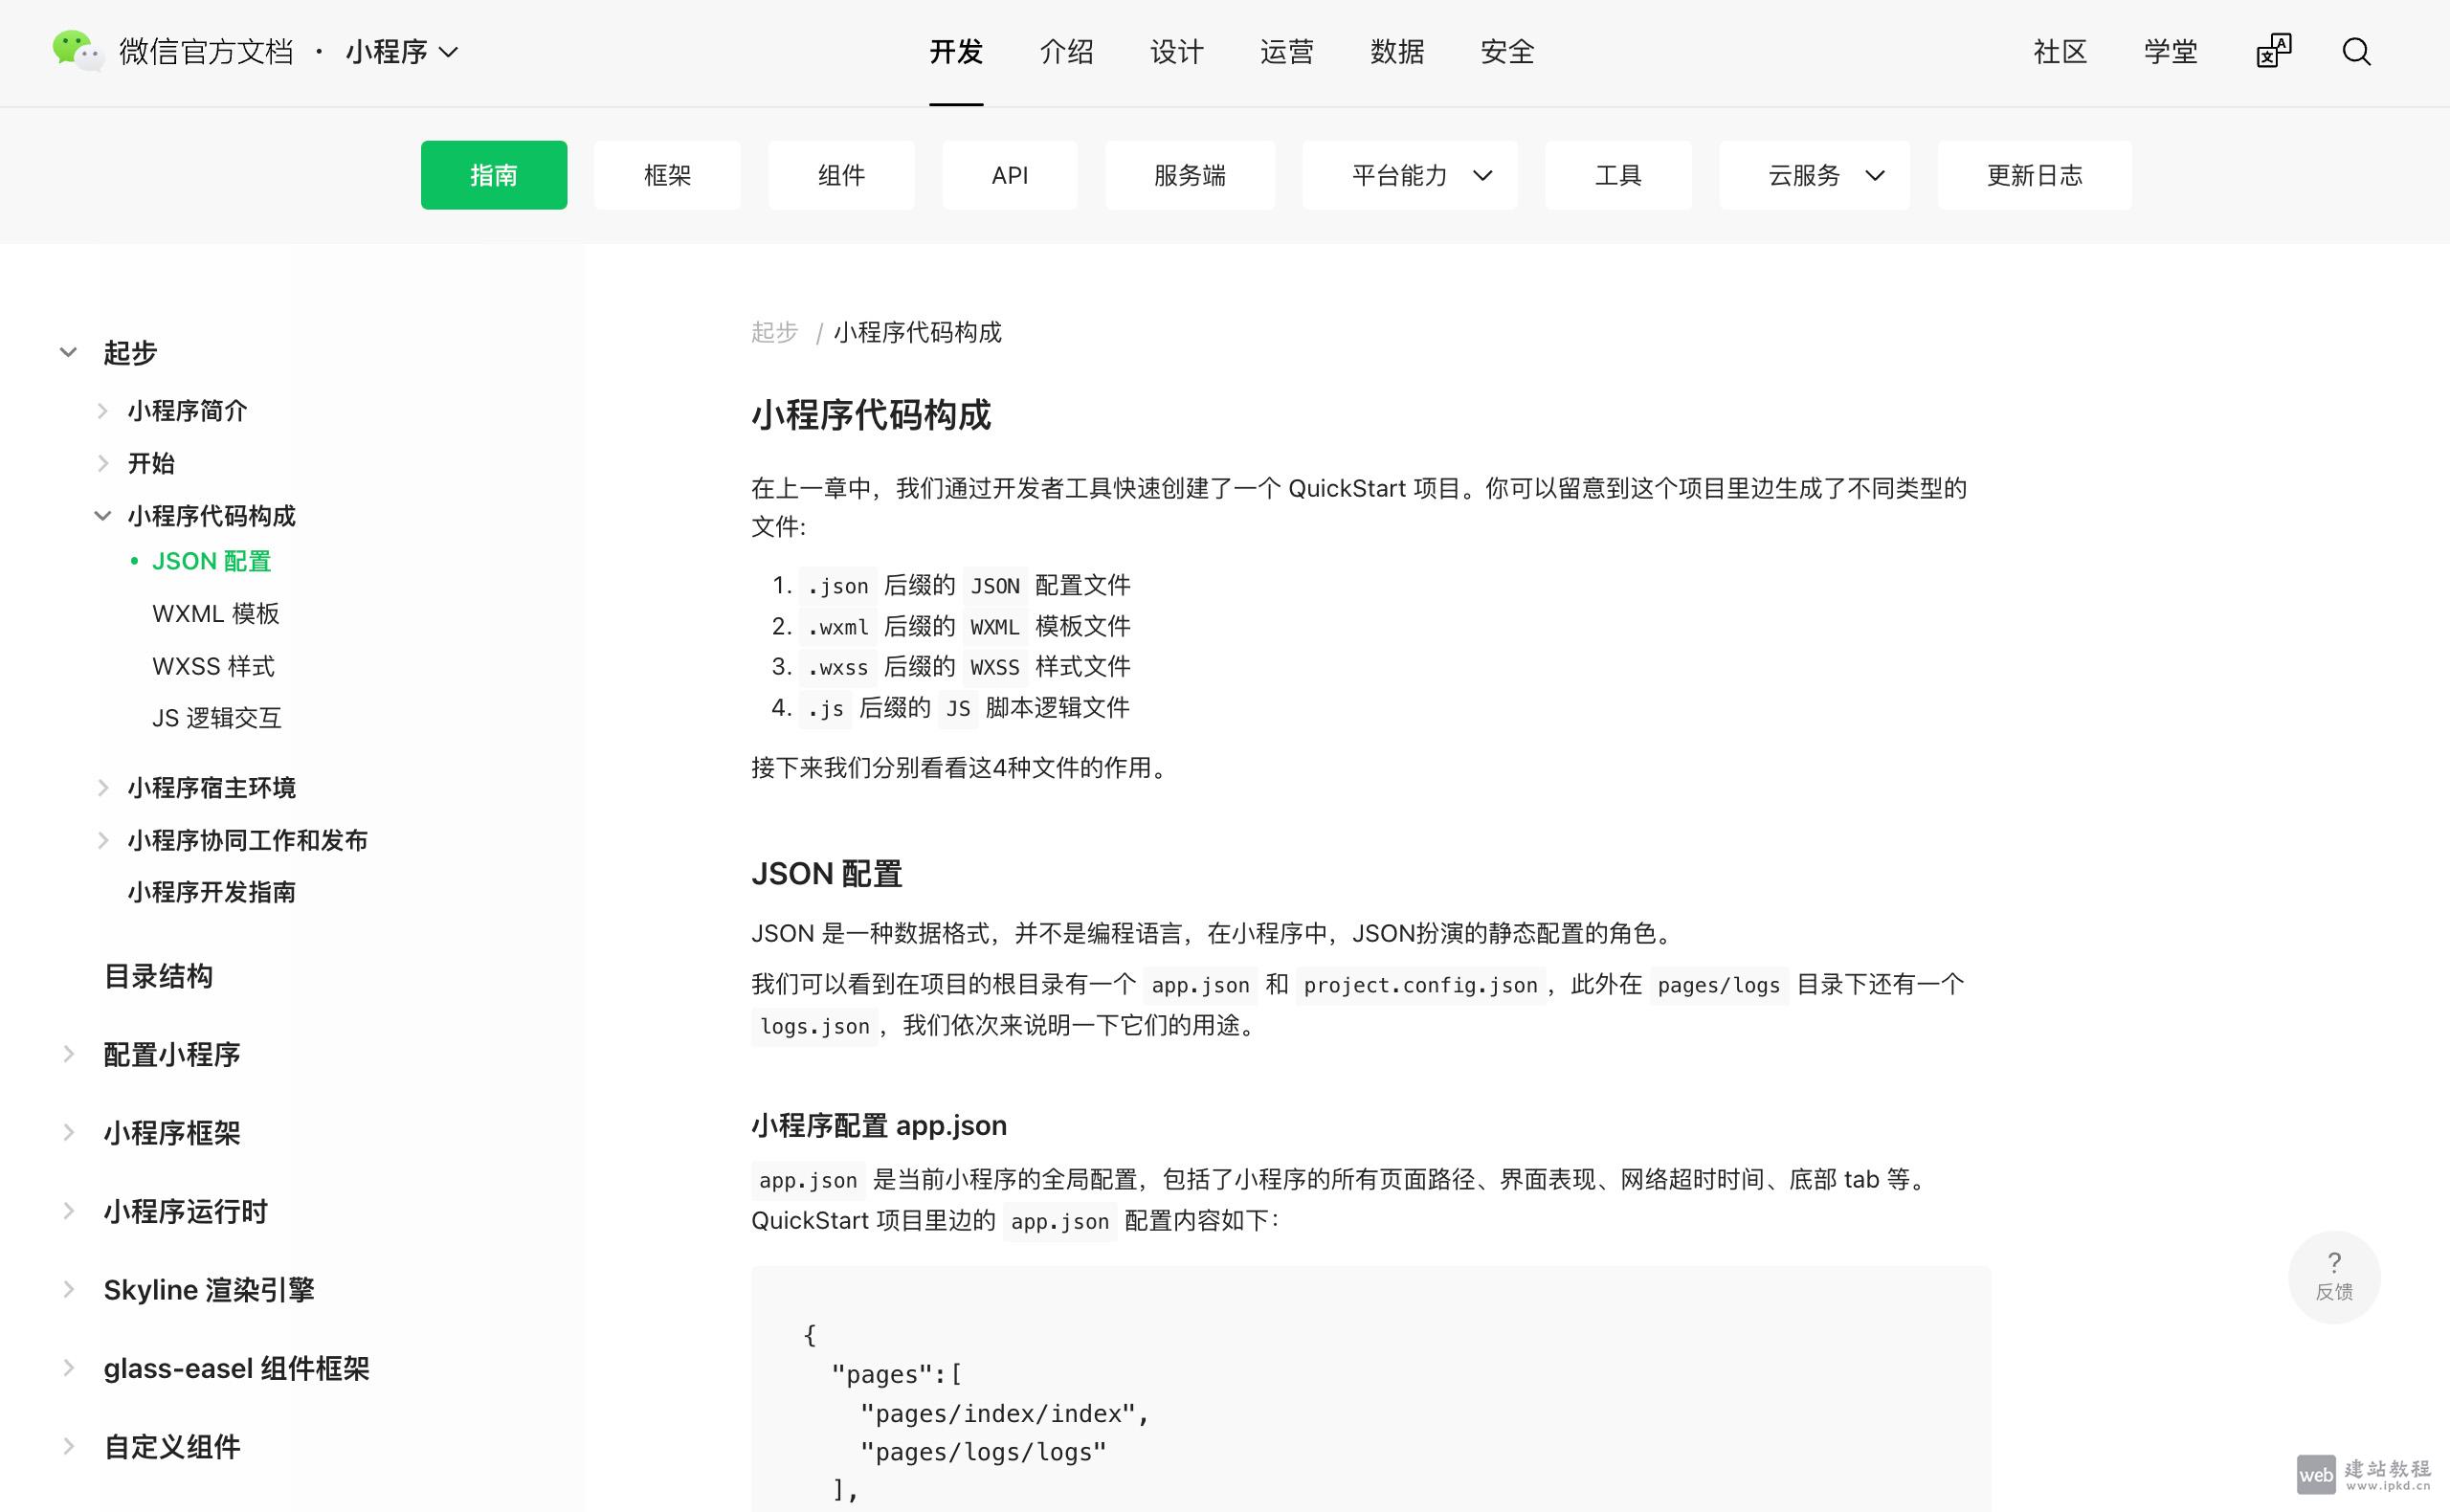Click the WeChat logo icon

(x=77, y=52)
